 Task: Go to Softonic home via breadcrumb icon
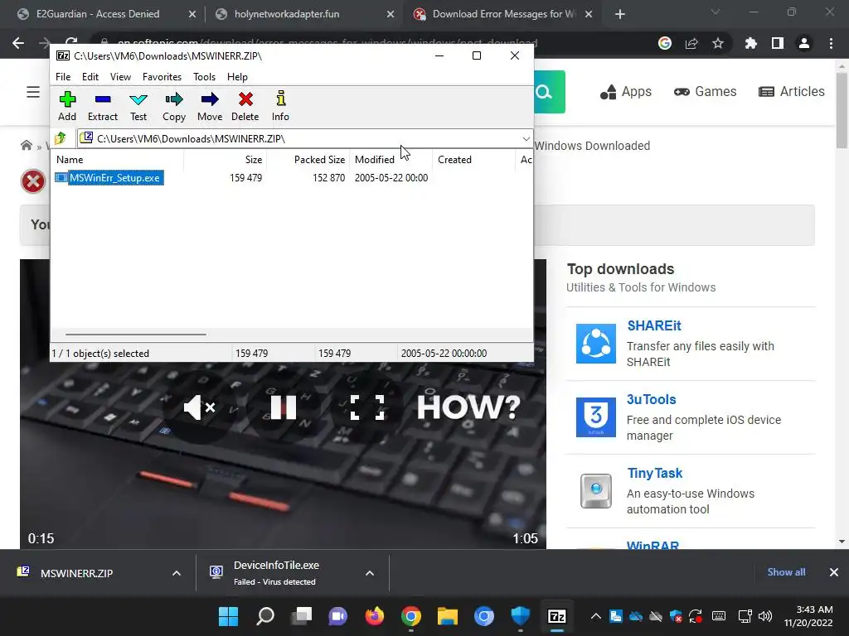tap(26, 146)
